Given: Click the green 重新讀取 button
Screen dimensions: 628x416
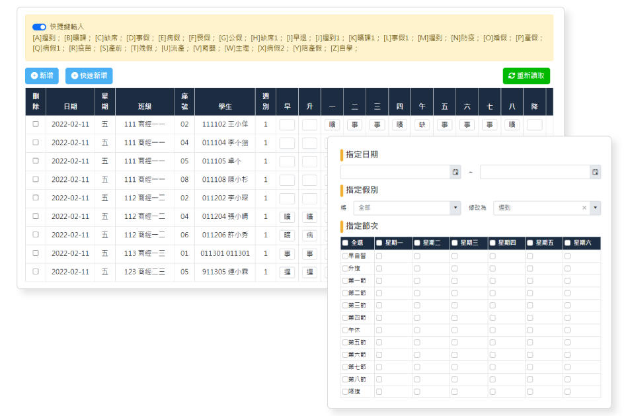Looking at the screenshot, I should point(526,76).
